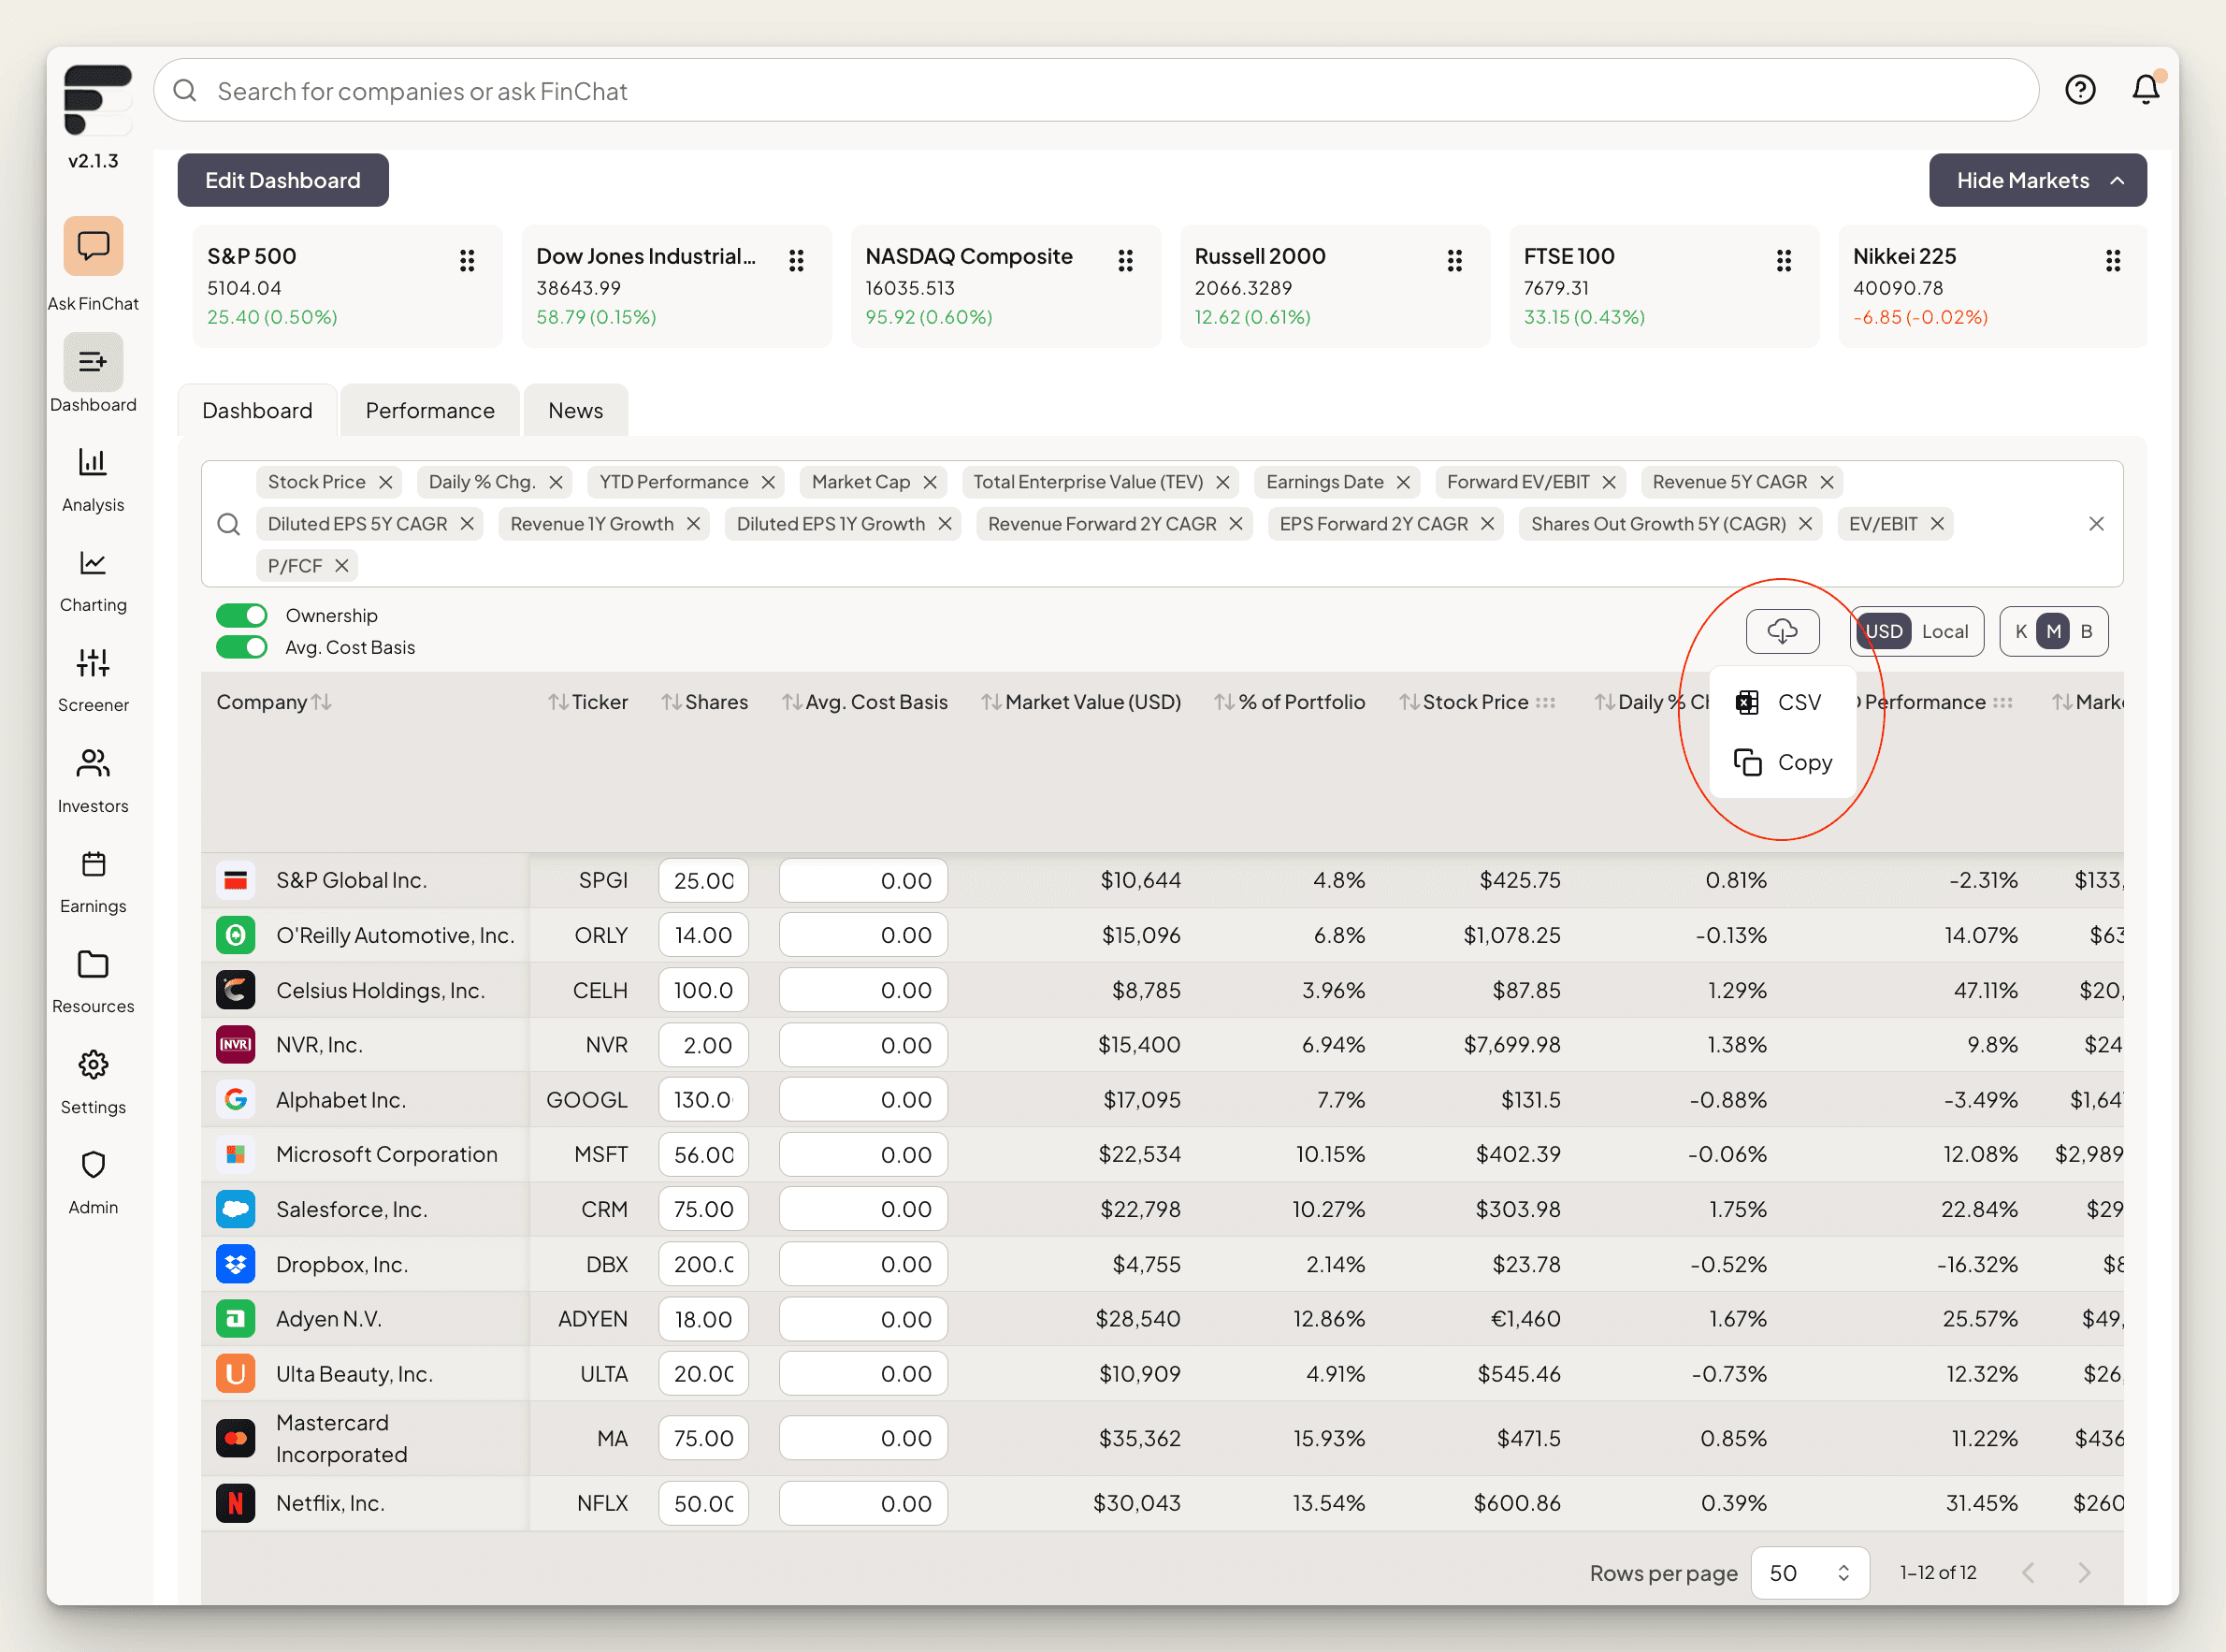This screenshot has width=2226, height=1652.
Task: Click Stock Price column options dots
Action: [x=1545, y=702]
